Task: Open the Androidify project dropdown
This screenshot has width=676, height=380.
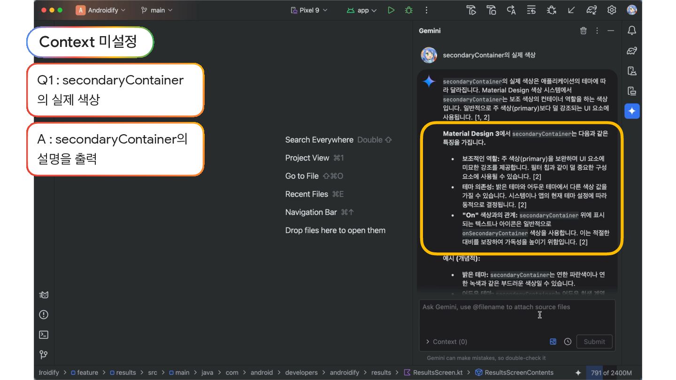Action: coord(100,10)
